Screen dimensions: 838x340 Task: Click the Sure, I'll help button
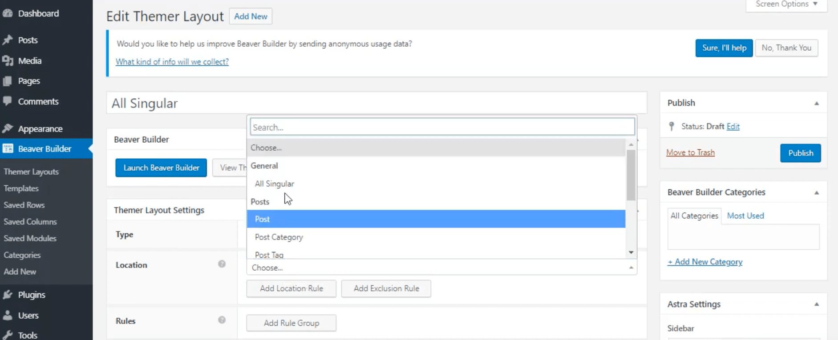coord(724,48)
